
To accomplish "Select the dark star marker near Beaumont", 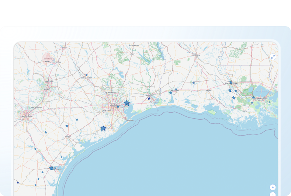I will coord(149,98).
